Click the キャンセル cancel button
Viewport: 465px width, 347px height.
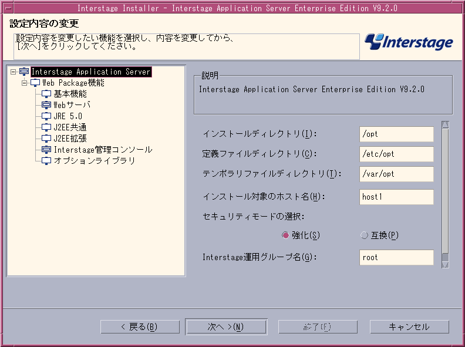(x=410, y=327)
